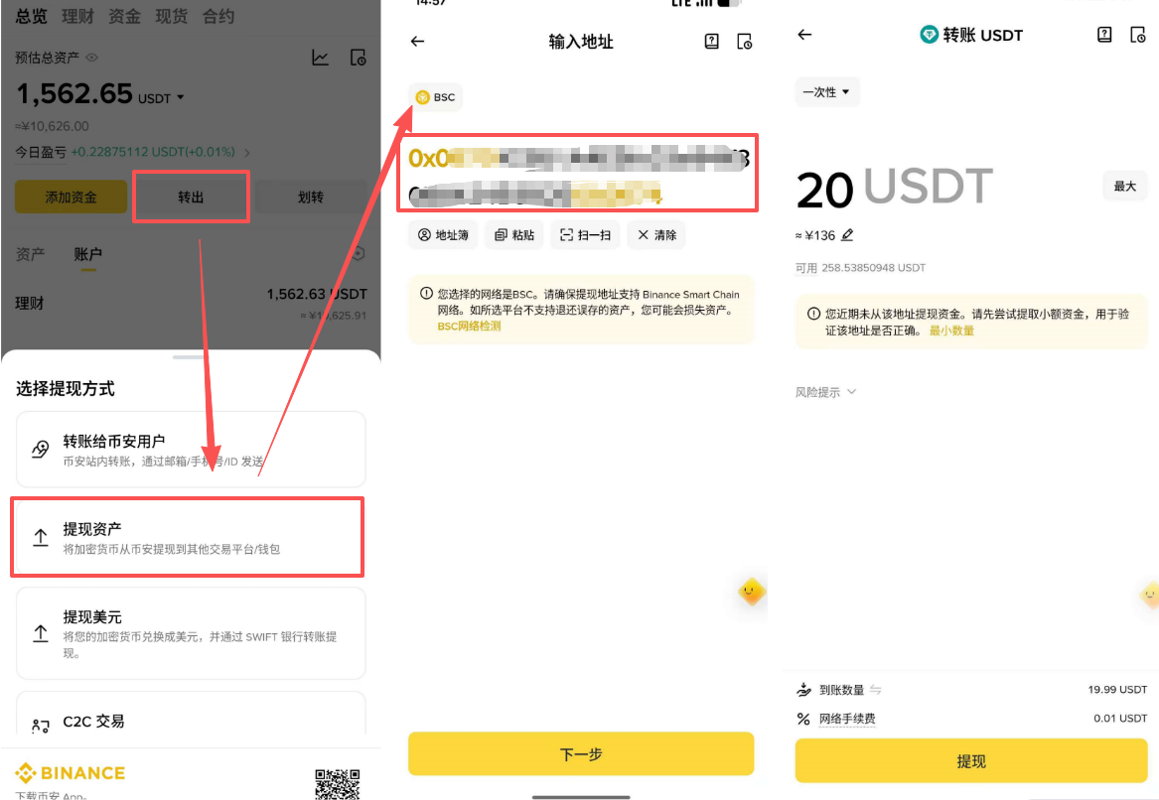
Task: Click the C2C trading people icon
Action: click(41, 727)
